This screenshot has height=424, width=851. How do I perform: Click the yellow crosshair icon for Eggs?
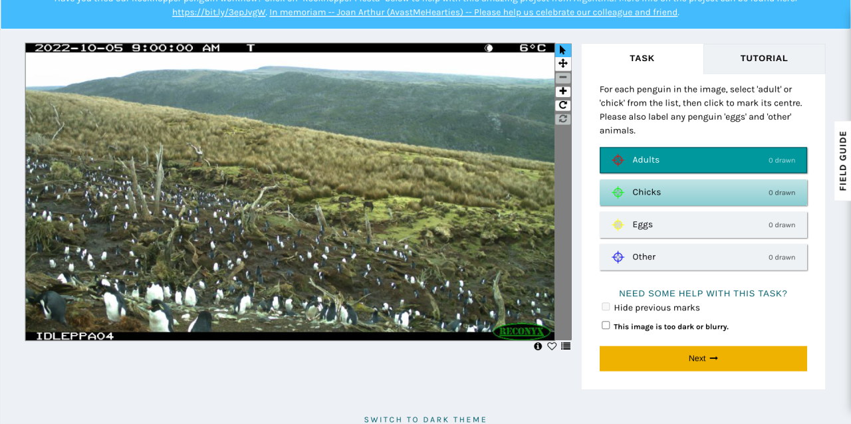(618, 225)
